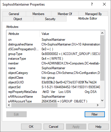111x132 pixels.
Task: Select the name attribute row
Action: tap(53, 68)
